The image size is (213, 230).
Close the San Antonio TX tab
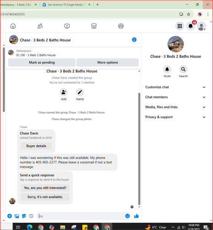click(89, 5)
